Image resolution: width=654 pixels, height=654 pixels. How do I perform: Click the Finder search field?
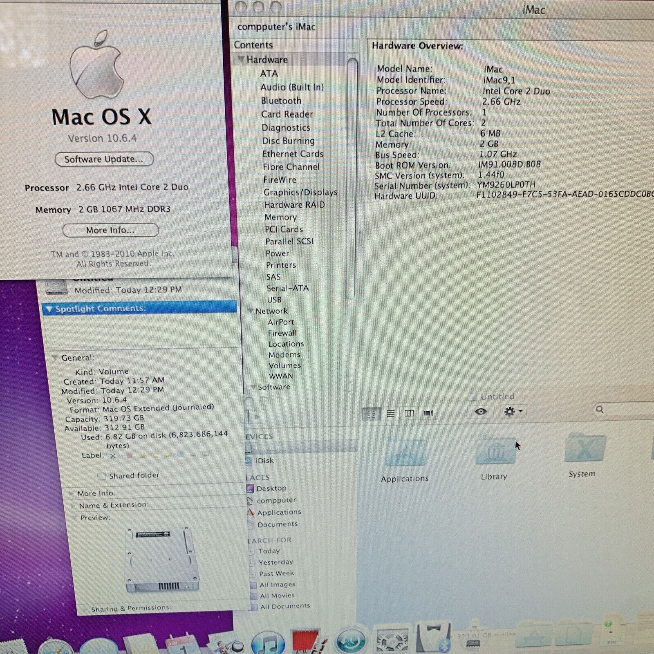[625, 409]
